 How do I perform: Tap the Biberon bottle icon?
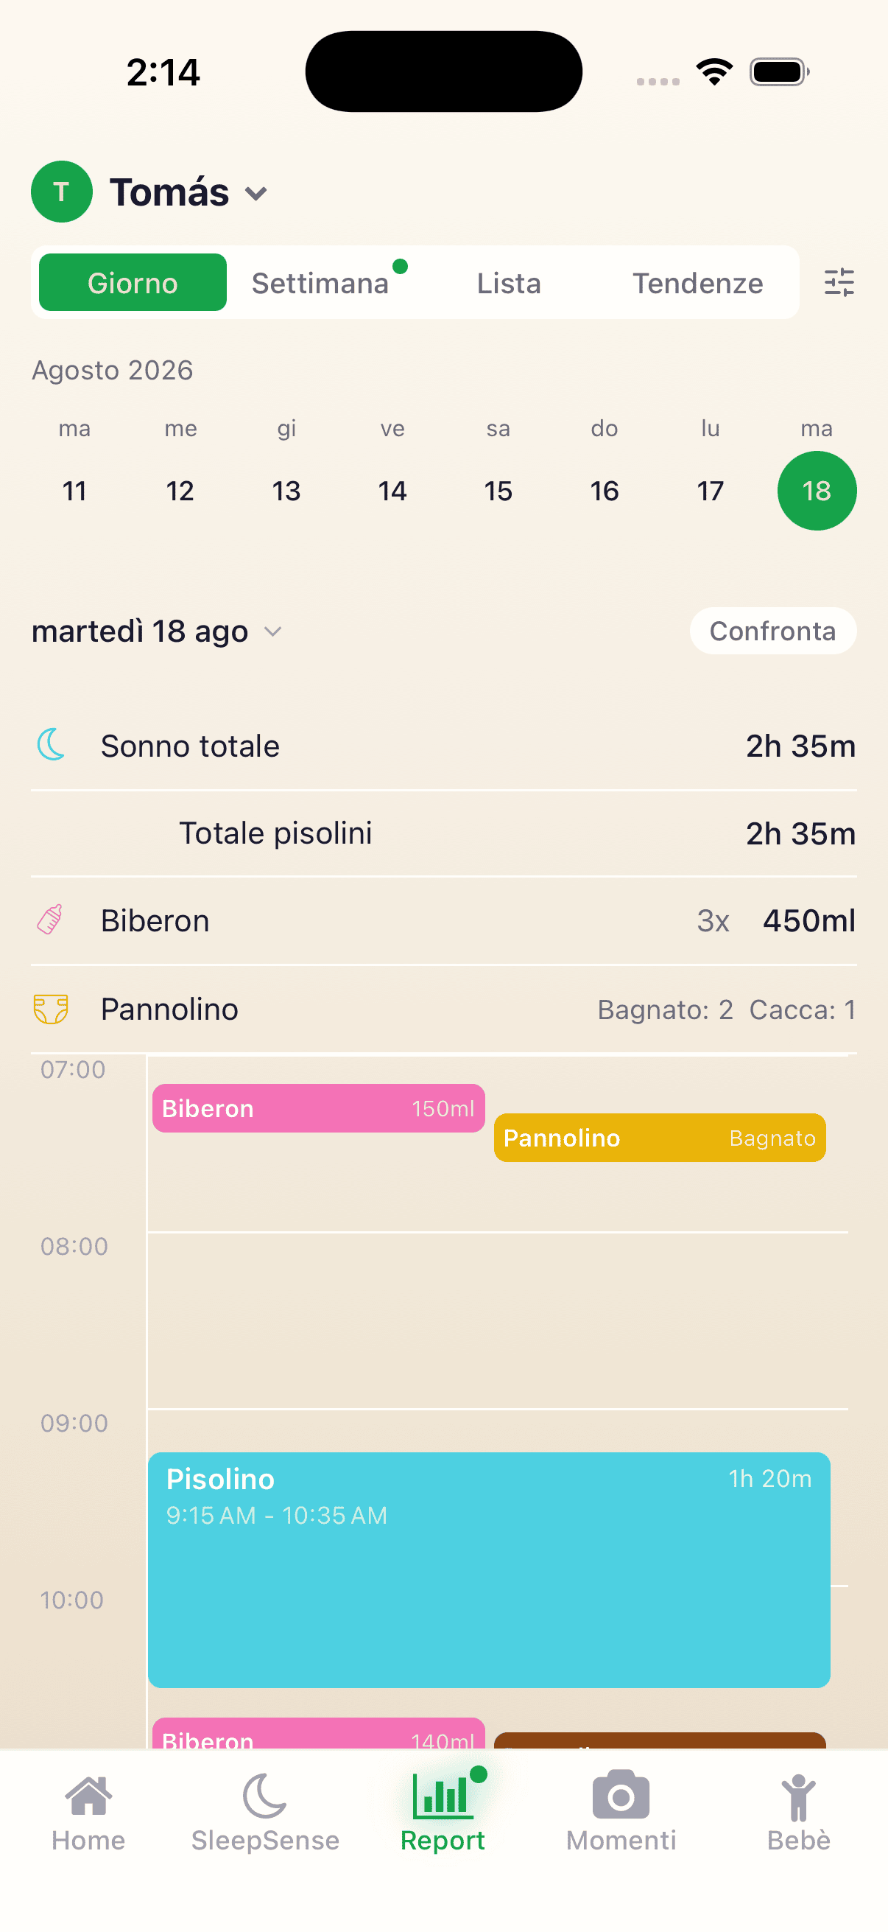click(x=50, y=920)
